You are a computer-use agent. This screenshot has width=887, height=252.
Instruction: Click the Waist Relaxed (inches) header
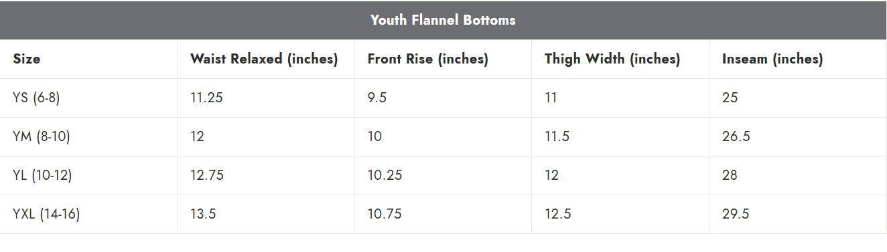[264, 59]
